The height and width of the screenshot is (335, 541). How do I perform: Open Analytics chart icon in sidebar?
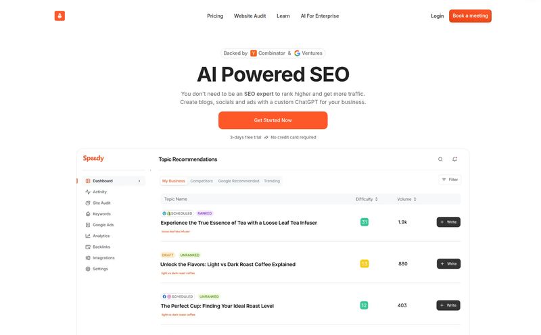click(88, 236)
